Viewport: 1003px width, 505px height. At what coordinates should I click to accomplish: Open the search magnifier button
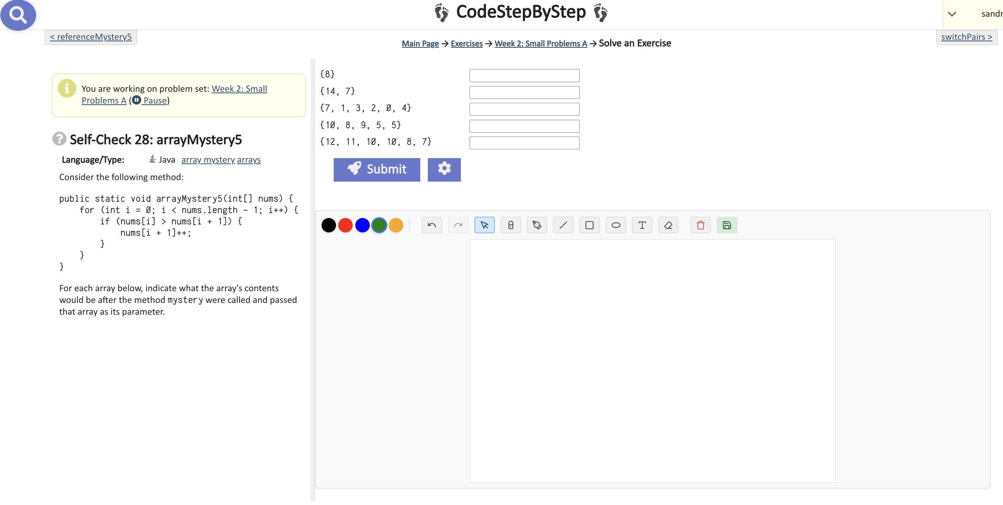(x=18, y=15)
